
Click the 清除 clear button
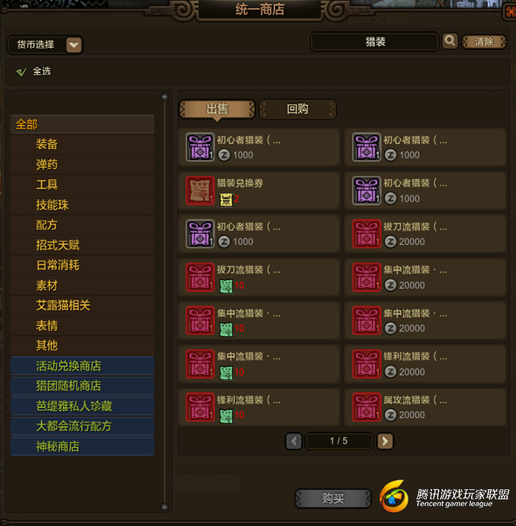pyautogui.click(x=484, y=42)
